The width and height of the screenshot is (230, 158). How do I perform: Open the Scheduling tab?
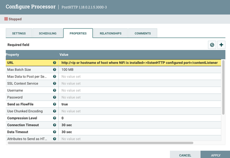click(48, 33)
